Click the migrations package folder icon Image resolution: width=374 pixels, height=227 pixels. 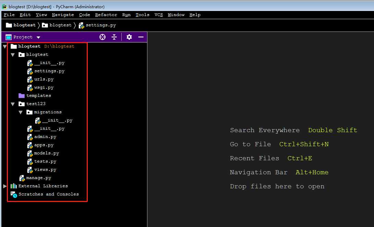29,112
